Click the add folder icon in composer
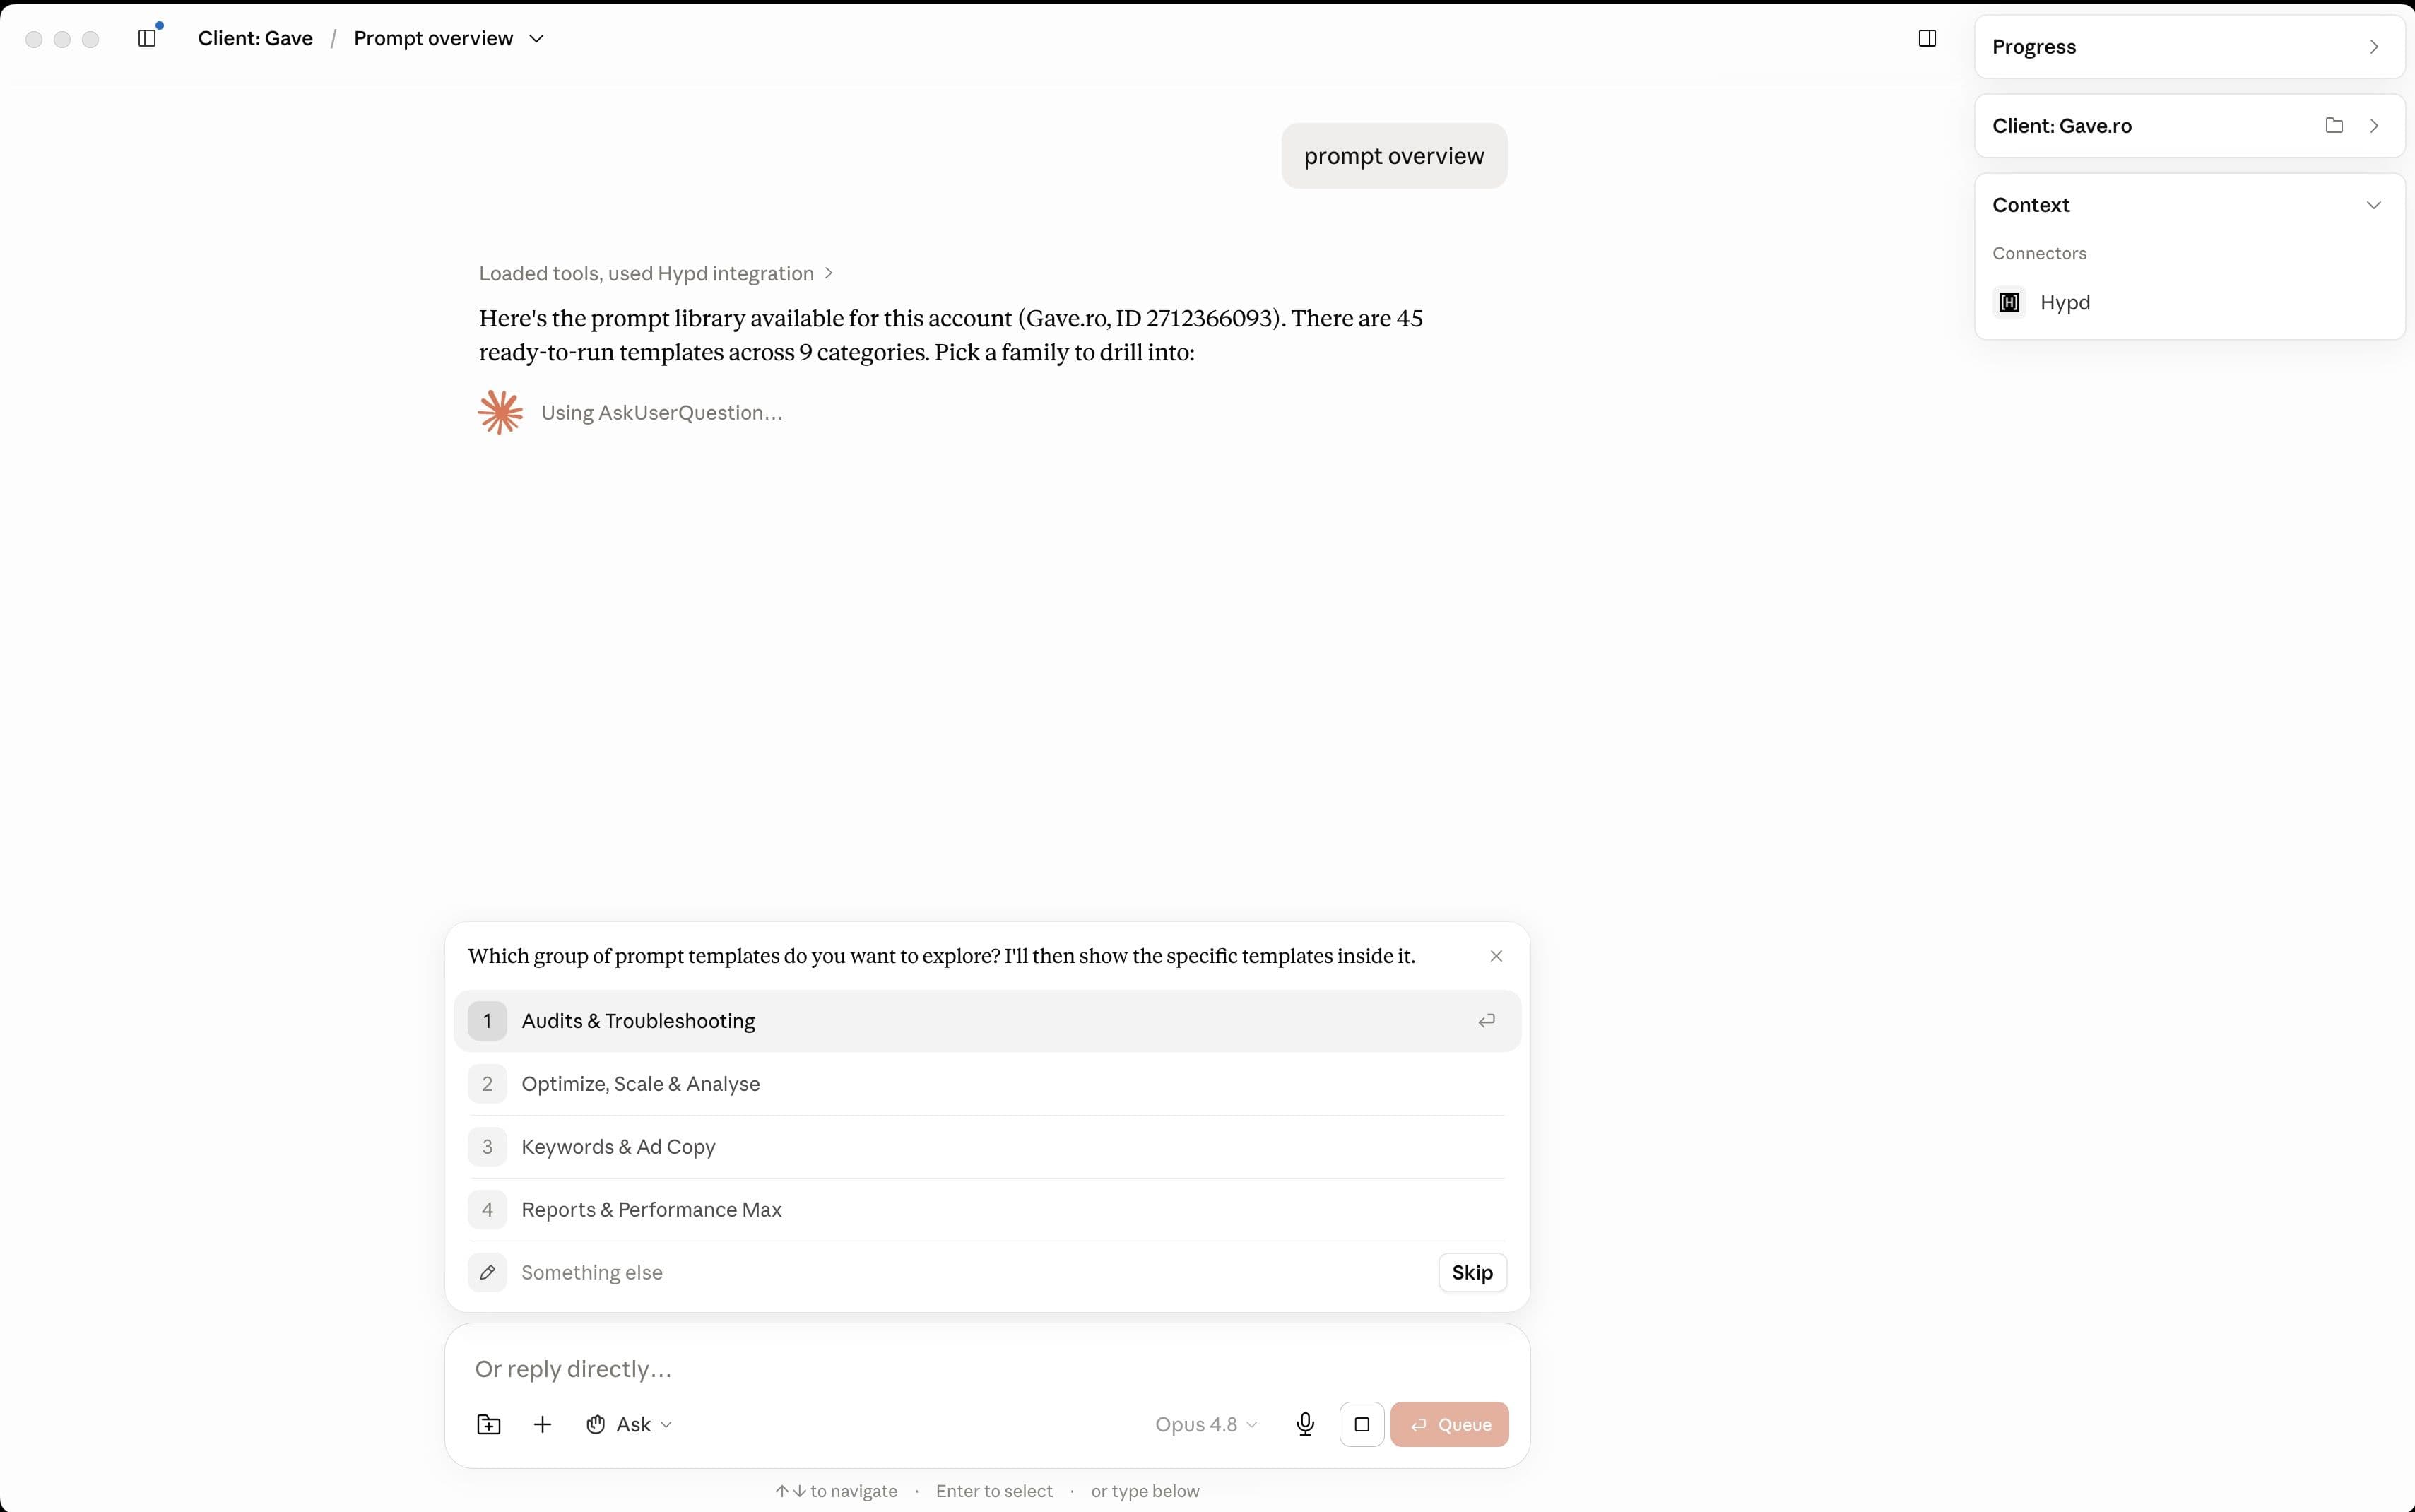The height and width of the screenshot is (1512, 2415). click(x=488, y=1424)
